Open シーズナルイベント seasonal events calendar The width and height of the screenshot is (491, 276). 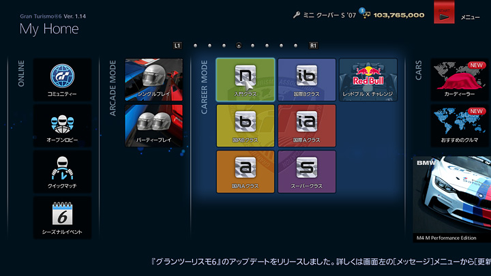pyautogui.click(x=62, y=218)
